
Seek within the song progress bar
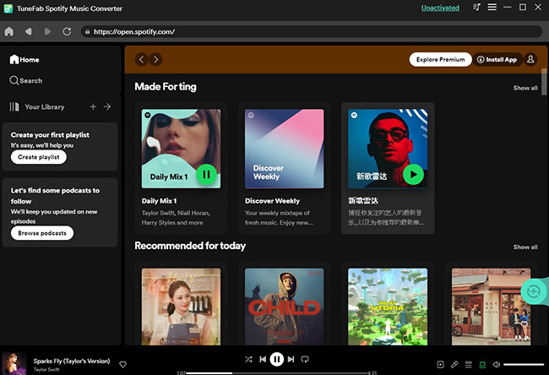click(x=276, y=373)
